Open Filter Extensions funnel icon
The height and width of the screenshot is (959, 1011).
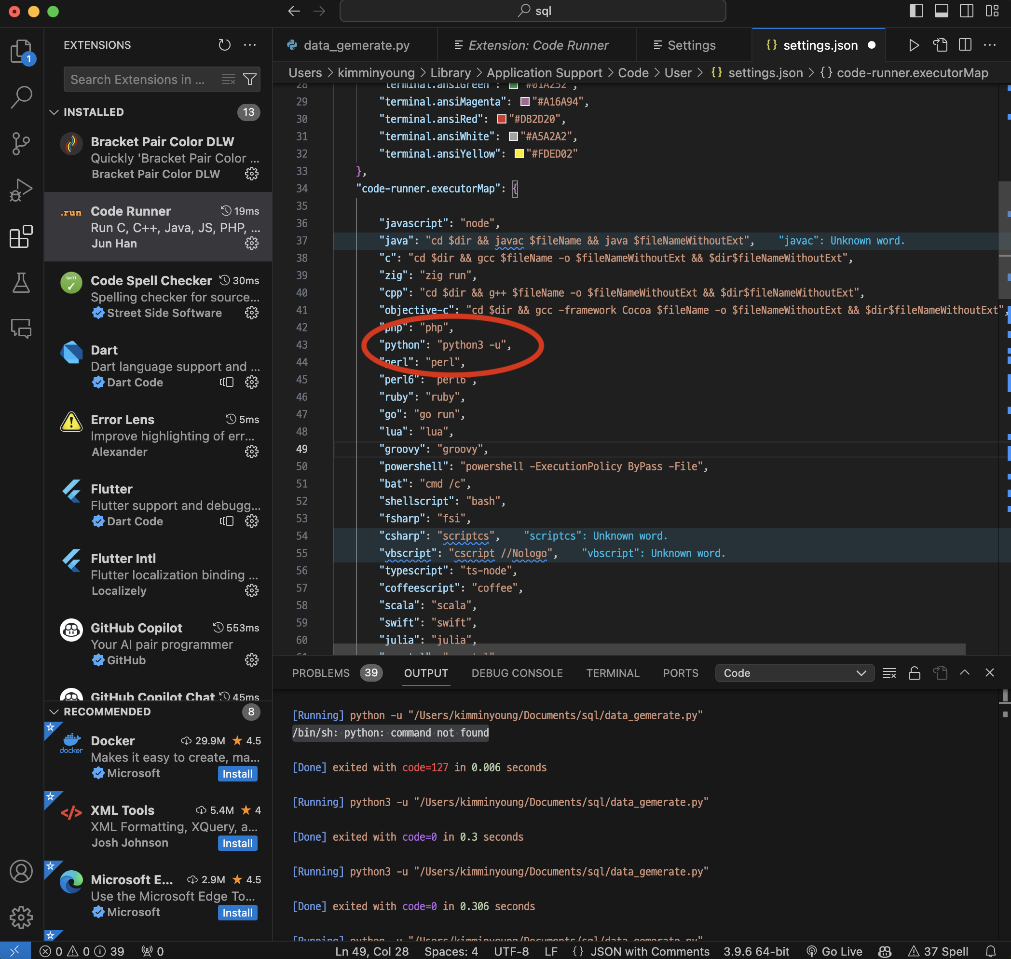click(250, 79)
